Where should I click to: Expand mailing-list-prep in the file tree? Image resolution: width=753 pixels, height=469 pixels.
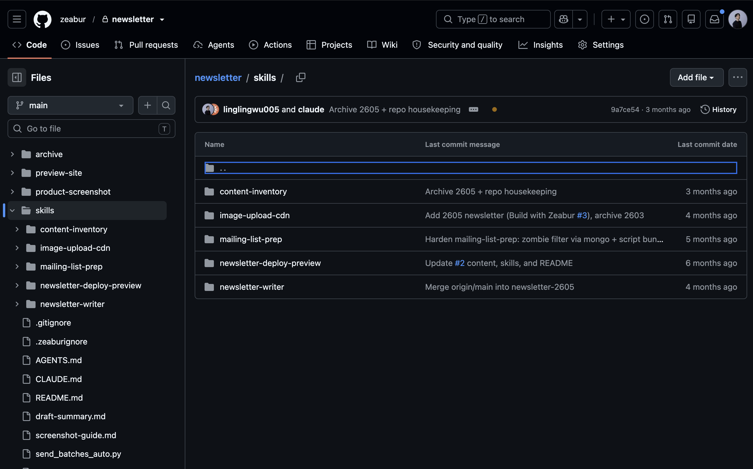pyautogui.click(x=17, y=267)
